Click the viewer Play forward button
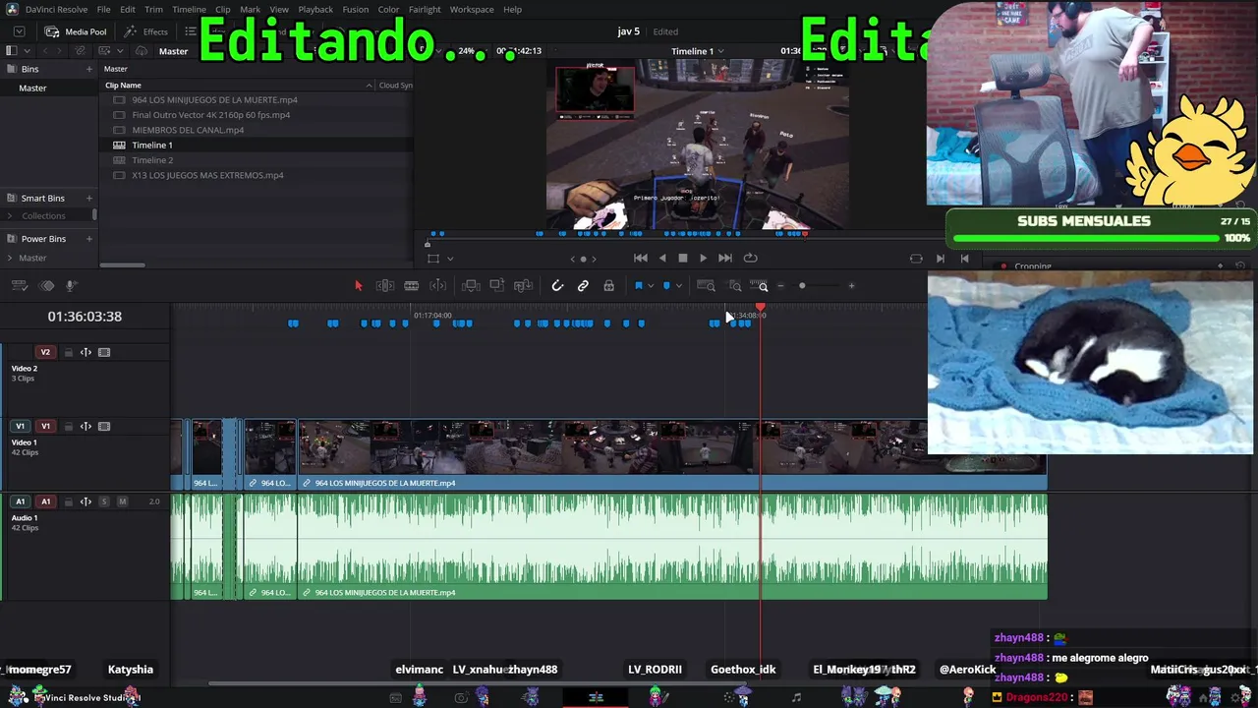The image size is (1258, 708). 703,259
